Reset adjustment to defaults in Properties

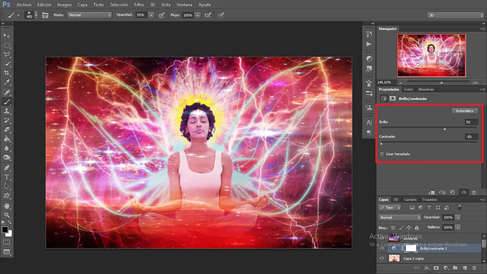[453, 193]
